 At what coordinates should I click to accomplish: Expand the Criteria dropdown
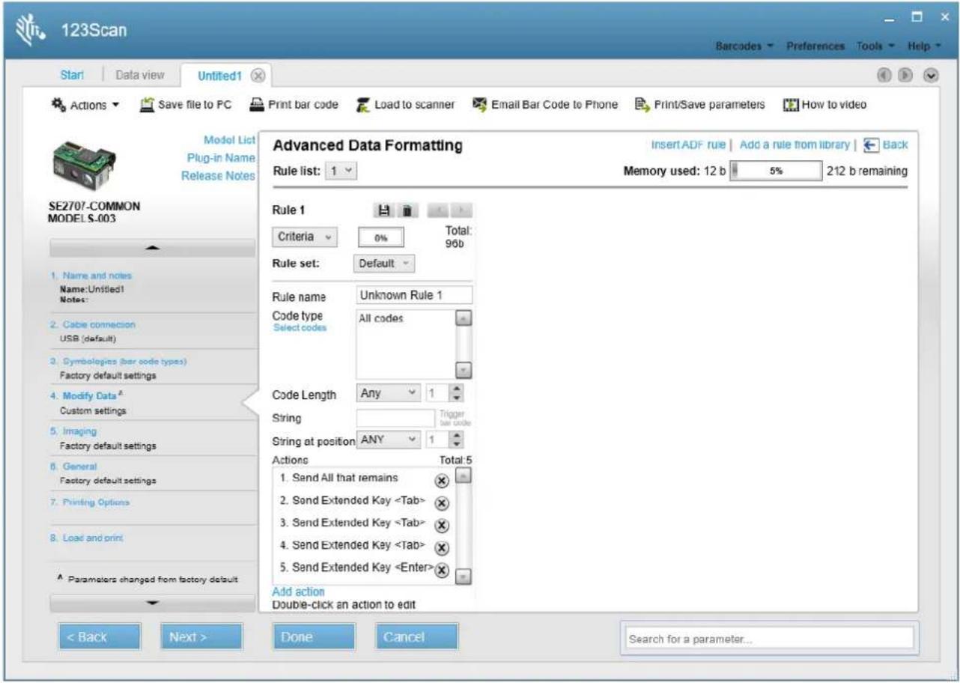[x=306, y=237]
